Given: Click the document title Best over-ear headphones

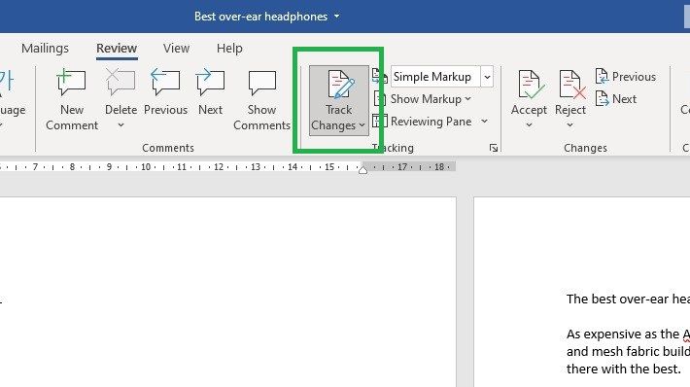Looking at the screenshot, I should 261,17.
